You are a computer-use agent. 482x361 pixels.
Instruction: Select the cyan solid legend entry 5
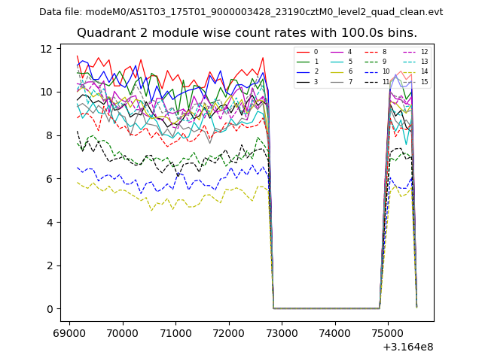click(337, 62)
